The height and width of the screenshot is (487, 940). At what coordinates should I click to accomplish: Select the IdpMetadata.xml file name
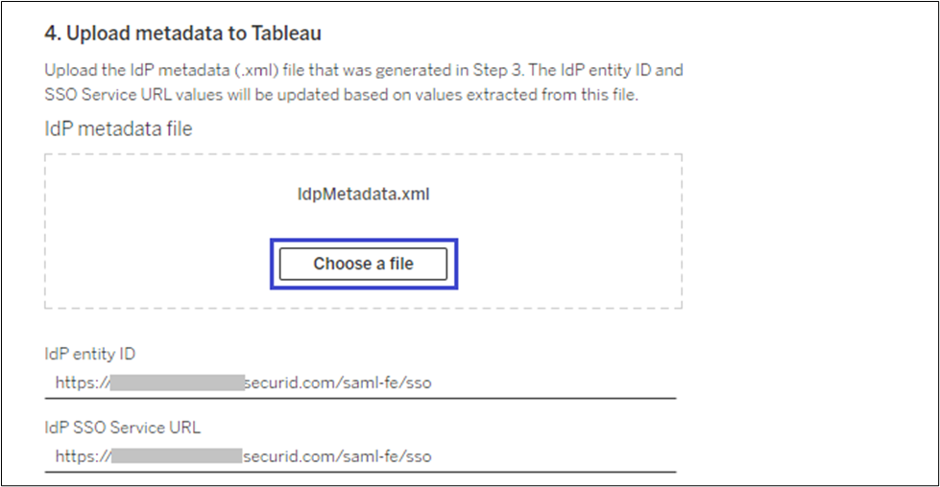coord(363,194)
